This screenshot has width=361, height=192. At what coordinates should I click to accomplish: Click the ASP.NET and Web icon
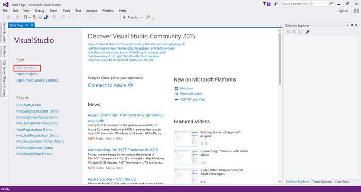tap(176, 100)
